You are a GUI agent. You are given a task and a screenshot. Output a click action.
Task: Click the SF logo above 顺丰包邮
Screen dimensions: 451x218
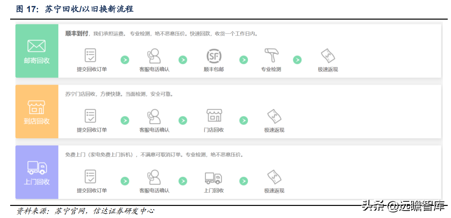click(x=214, y=56)
